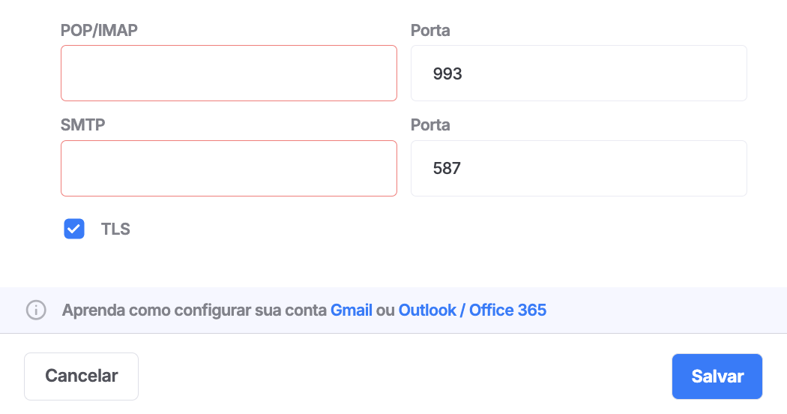This screenshot has height=414, width=787.
Task: Click the Porta label above 993
Action: tap(430, 30)
